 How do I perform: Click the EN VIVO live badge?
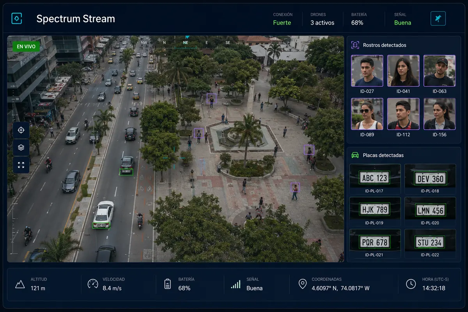pyautogui.click(x=26, y=46)
